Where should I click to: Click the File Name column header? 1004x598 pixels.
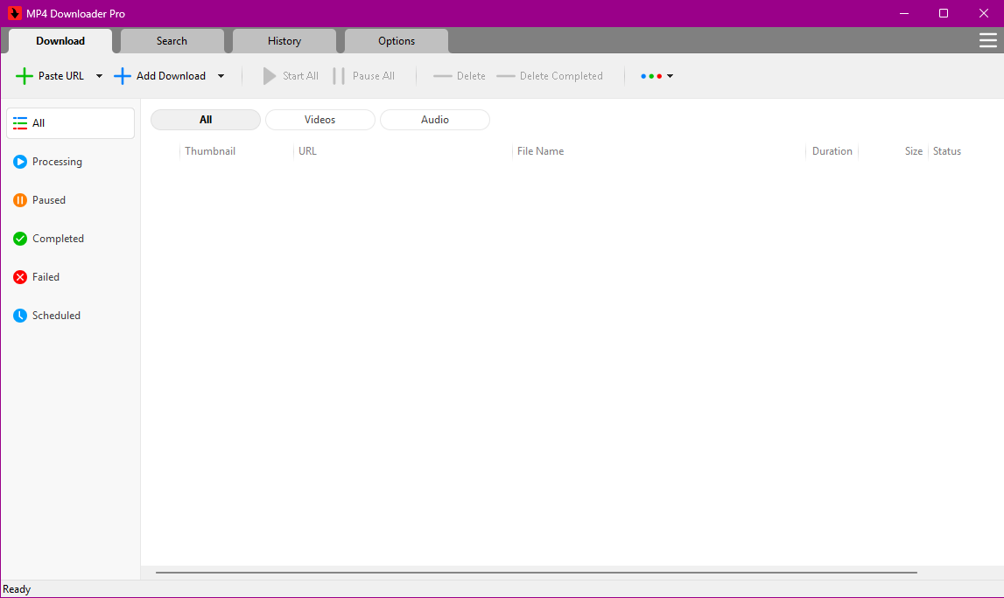click(x=540, y=151)
